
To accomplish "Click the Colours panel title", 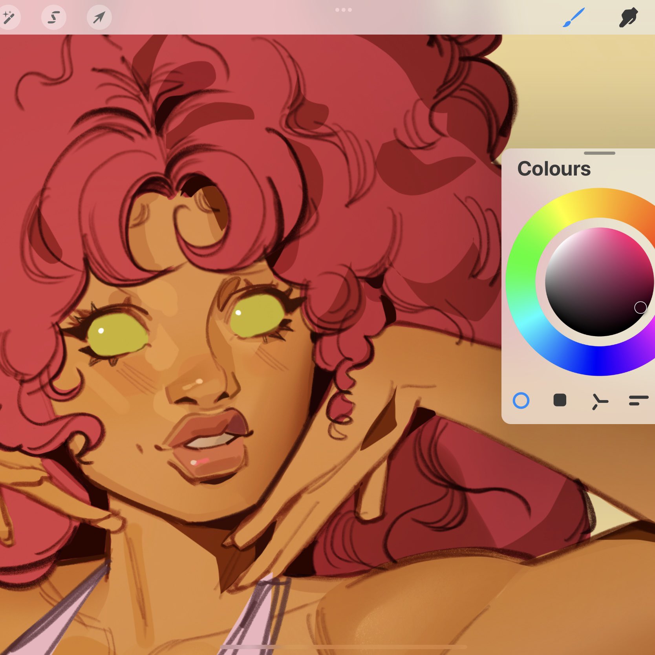I will tap(554, 169).
